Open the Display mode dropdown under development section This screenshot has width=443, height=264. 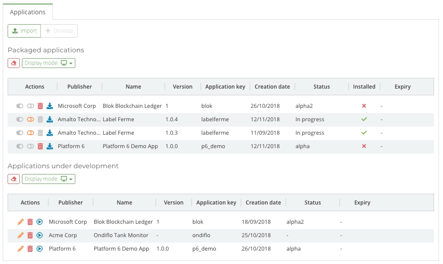coord(48,179)
